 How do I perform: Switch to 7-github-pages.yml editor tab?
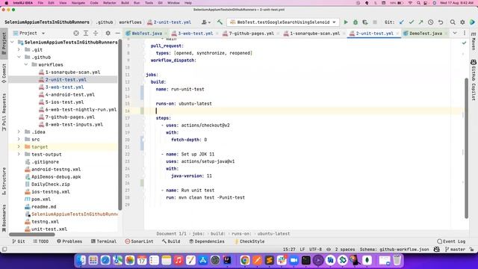251,34
